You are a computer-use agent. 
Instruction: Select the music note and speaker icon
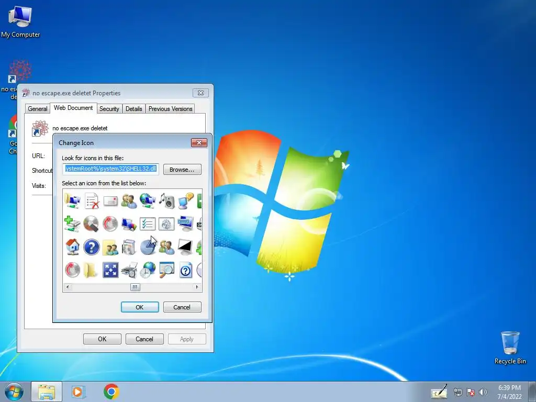[166, 200]
